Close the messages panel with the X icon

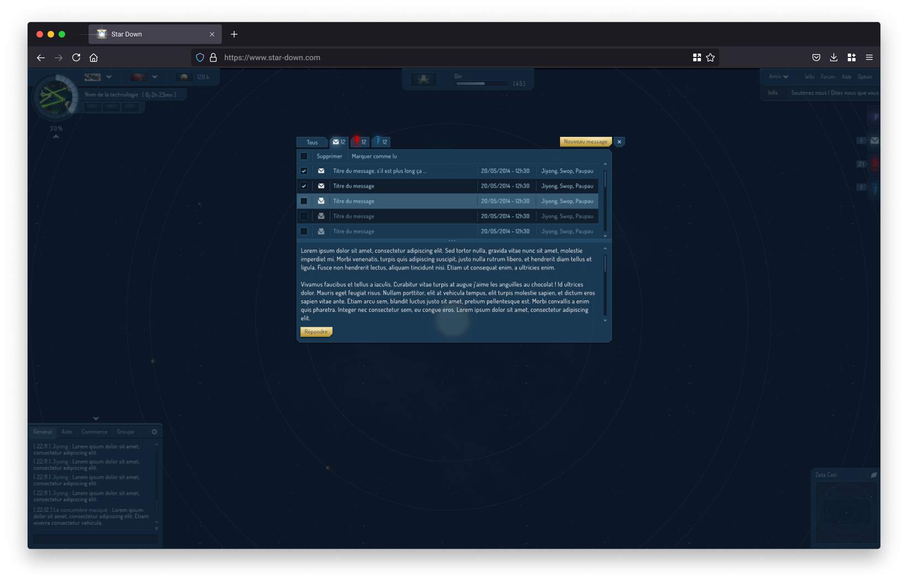tap(619, 142)
